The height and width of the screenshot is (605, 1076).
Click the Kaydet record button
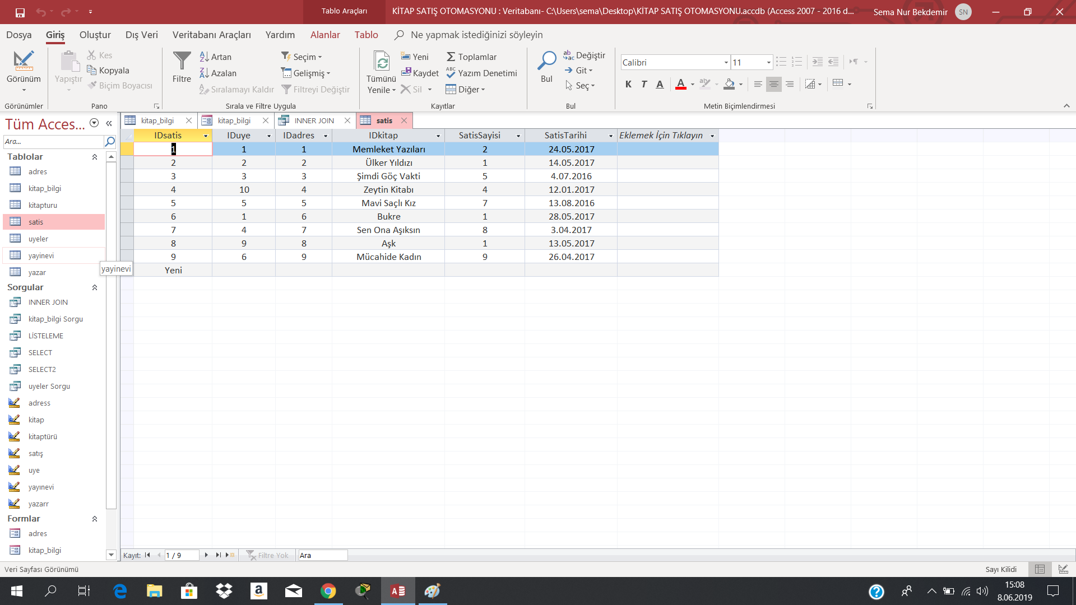tap(420, 73)
